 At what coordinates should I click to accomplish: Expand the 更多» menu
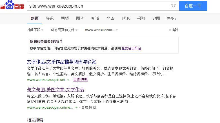171,19
